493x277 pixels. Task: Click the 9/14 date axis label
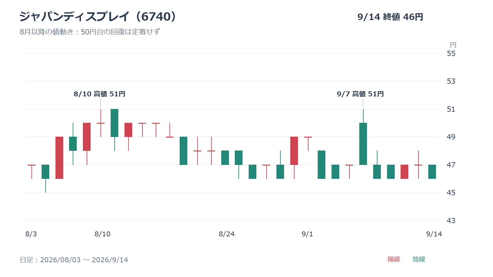(x=434, y=234)
